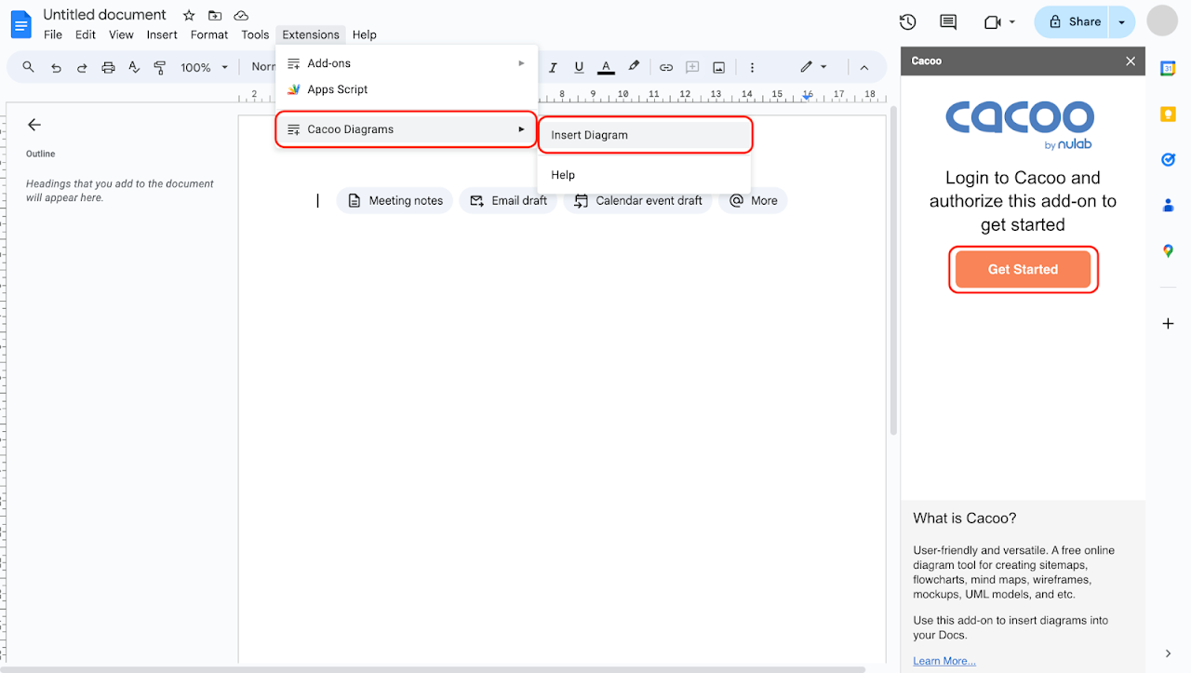Open the View menu

(x=121, y=34)
